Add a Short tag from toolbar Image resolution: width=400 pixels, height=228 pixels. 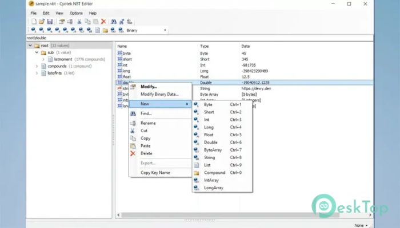point(41,30)
